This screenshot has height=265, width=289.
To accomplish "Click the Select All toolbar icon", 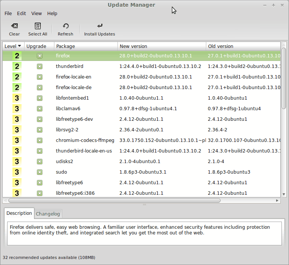I will [38, 26].
